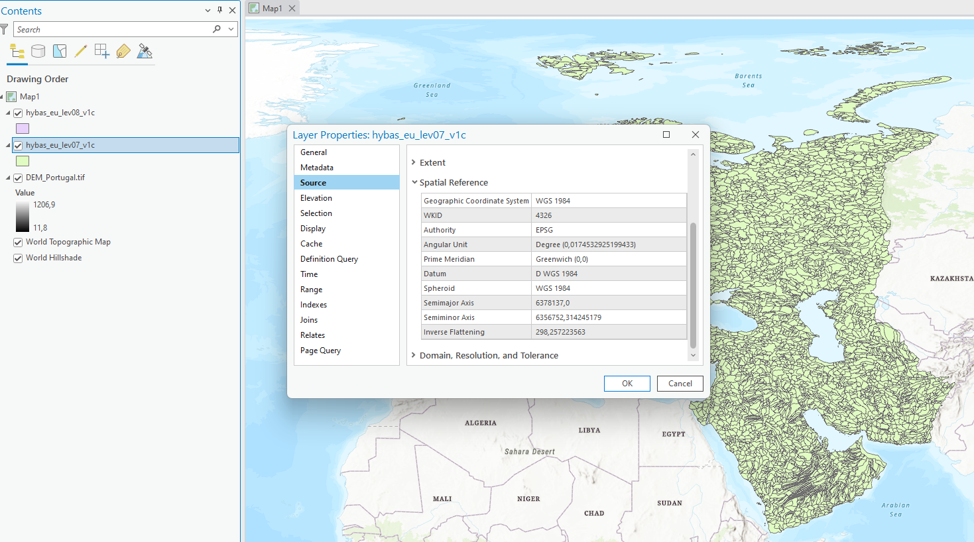This screenshot has width=974, height=542.
Task: Select the Map1 tab
Action: click(x=272, y=9)
